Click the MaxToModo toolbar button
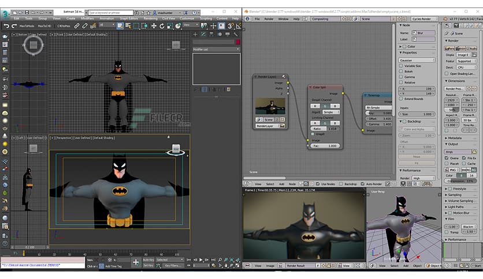483x279 pixels. coord(27,26)
